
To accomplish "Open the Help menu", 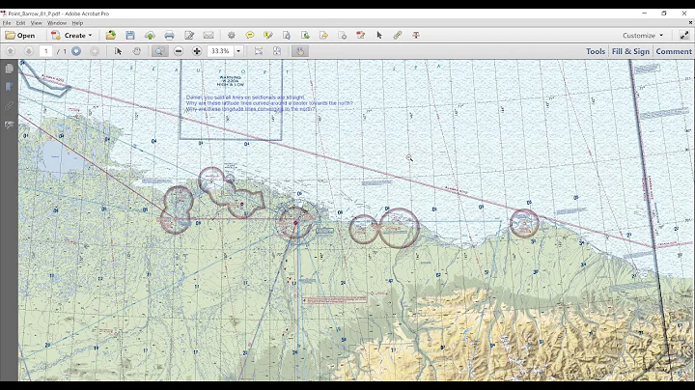I will [x=77, y=23].
